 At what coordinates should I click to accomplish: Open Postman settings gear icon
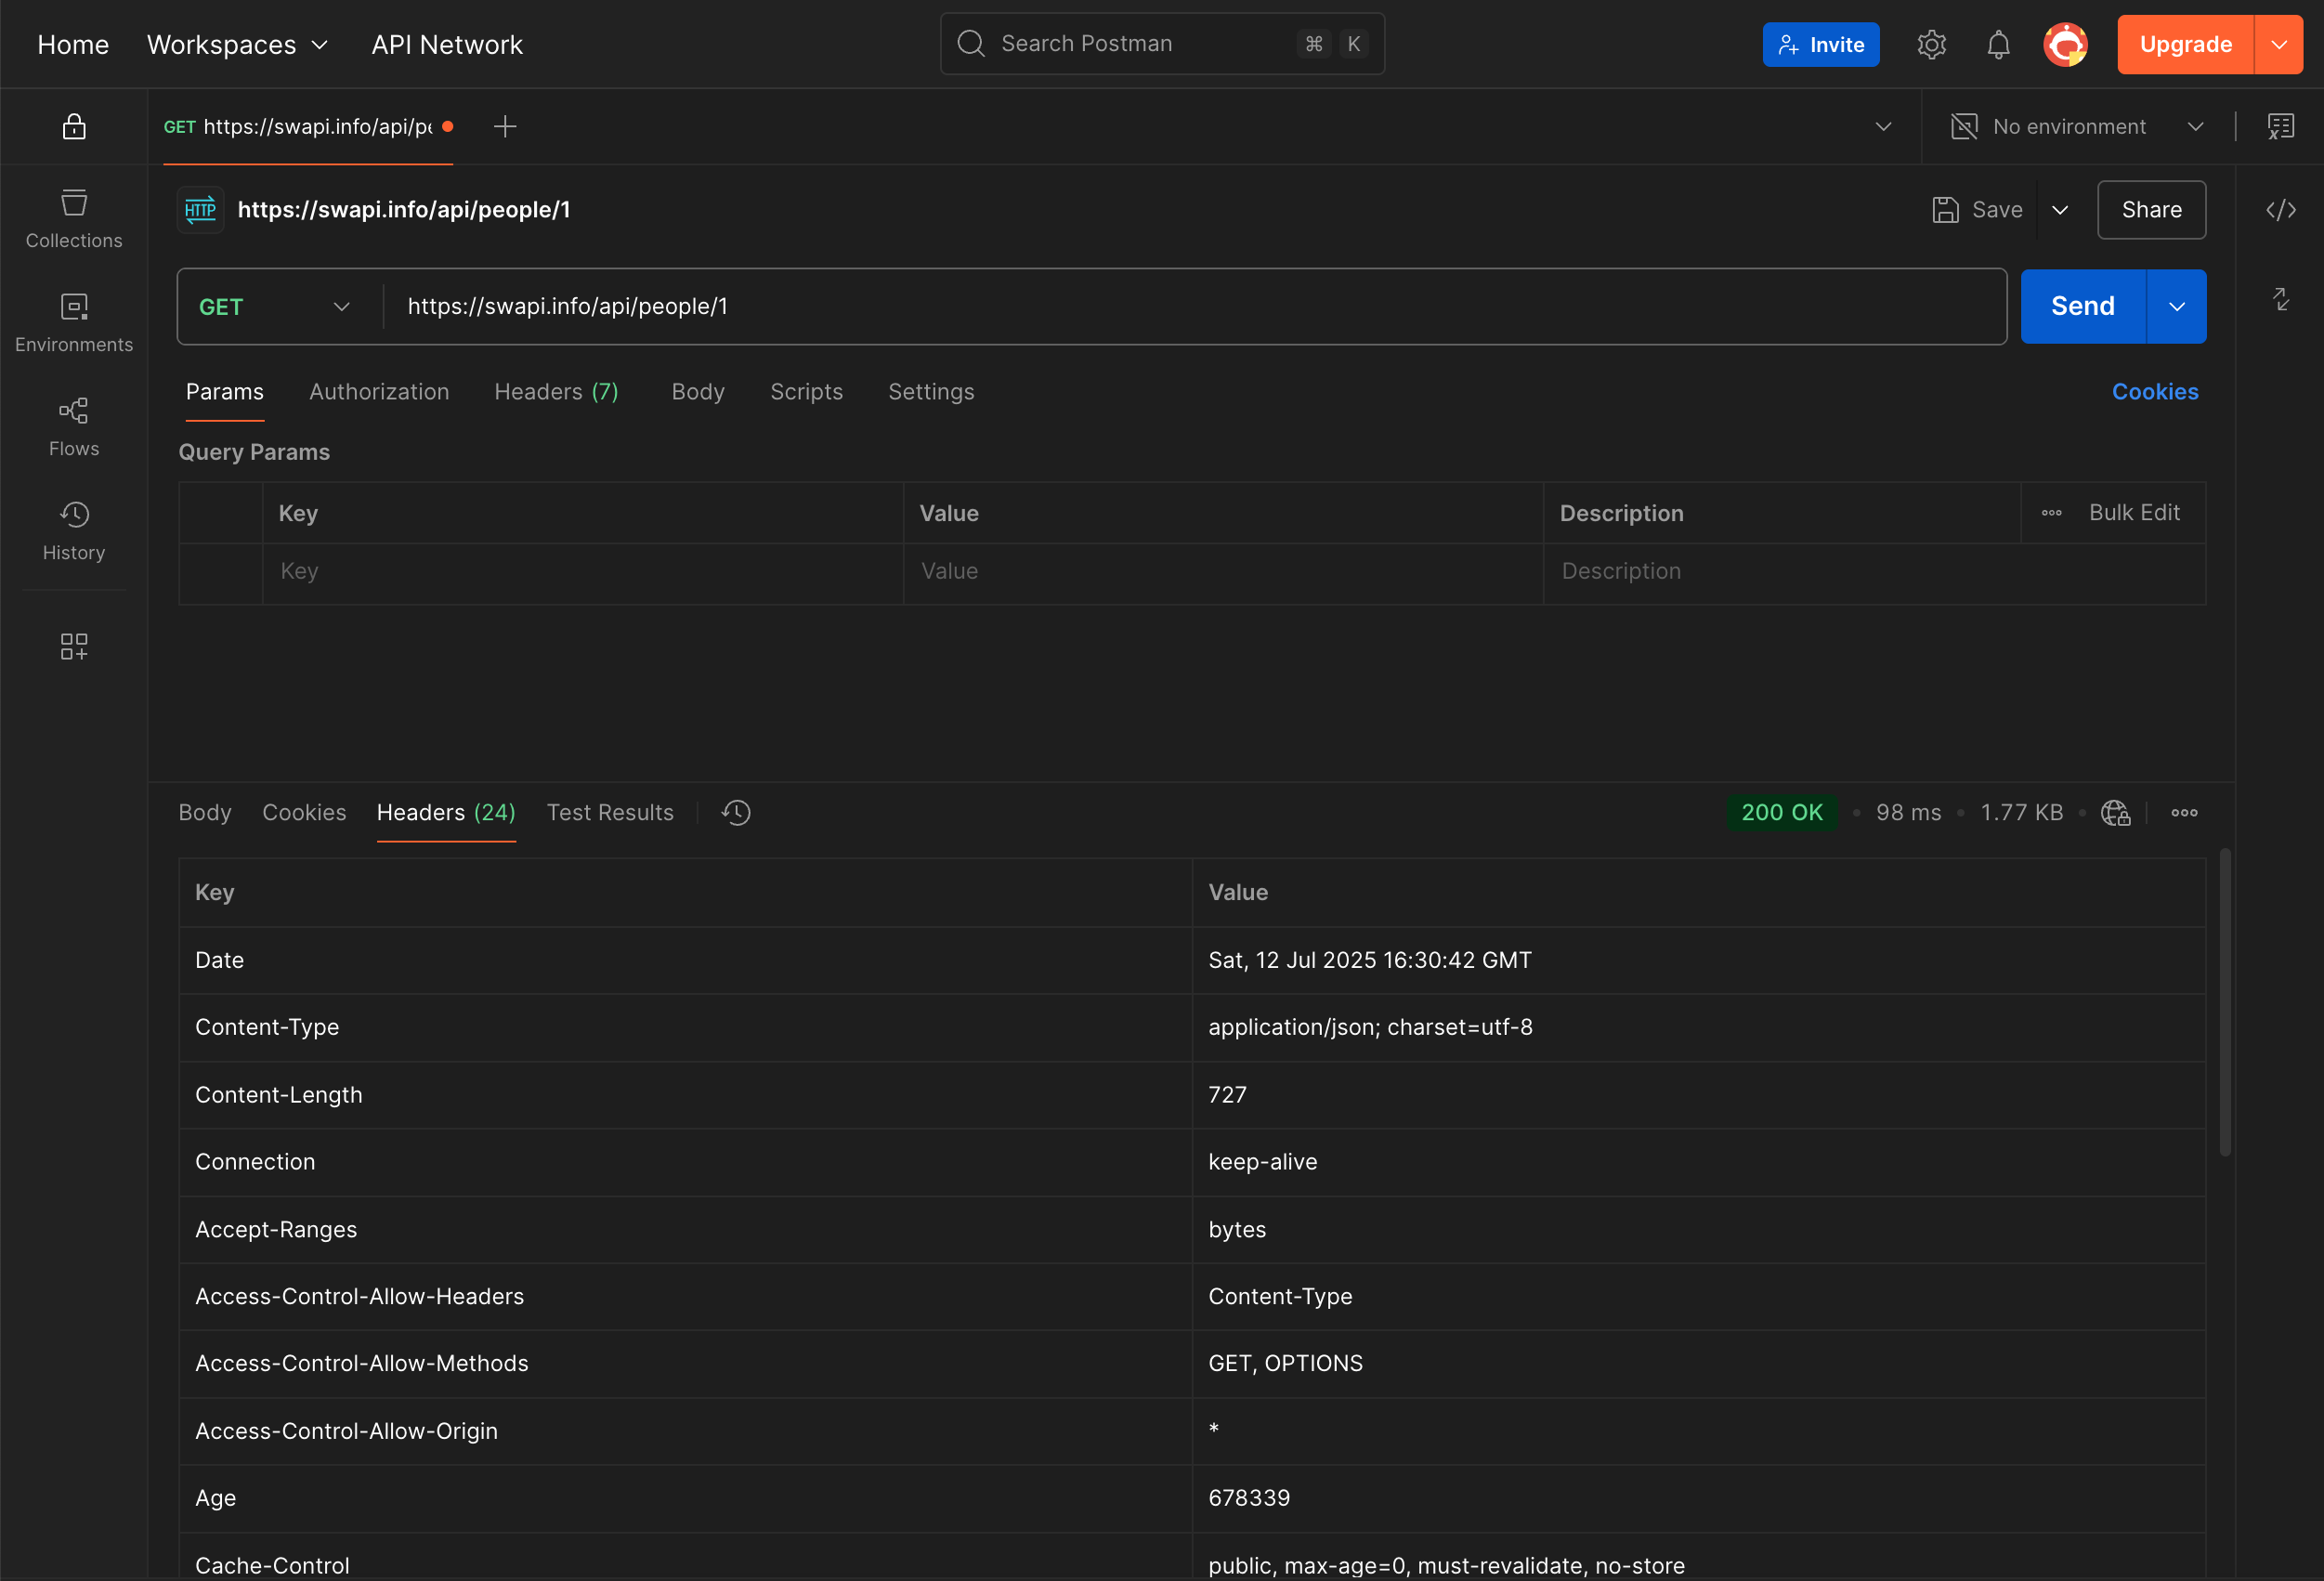tap(1931, 44)
